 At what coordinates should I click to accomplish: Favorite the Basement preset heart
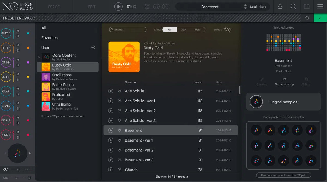click(x=119, y=130)
